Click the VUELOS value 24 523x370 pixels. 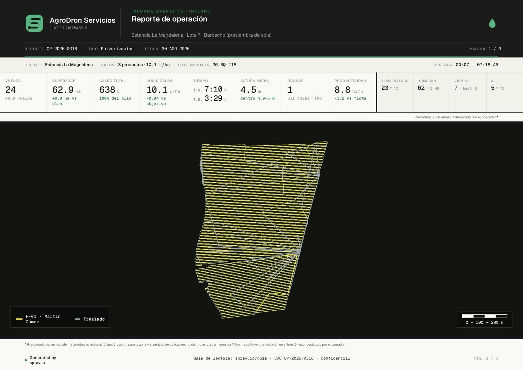pos(10,90)
